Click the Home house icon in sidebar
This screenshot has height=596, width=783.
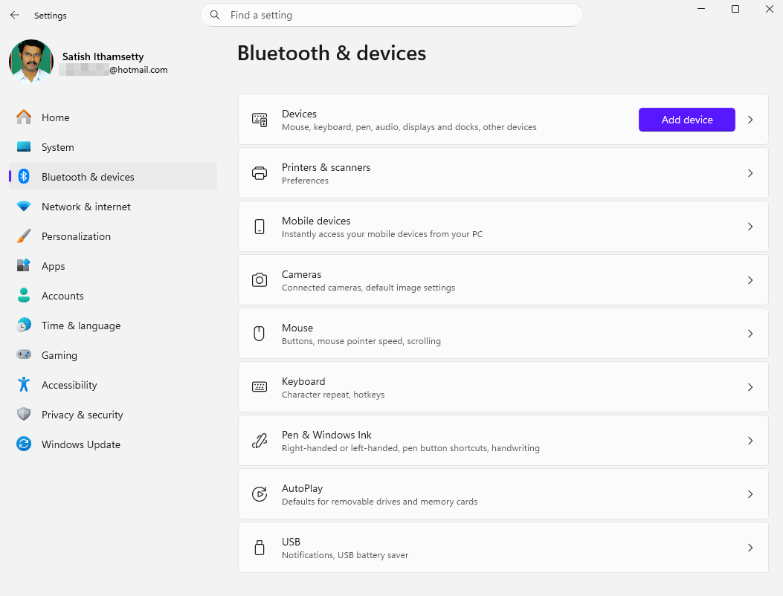pos(24,117)
